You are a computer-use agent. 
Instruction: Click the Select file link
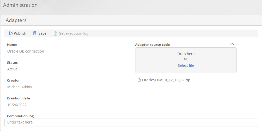click(186, 65)
